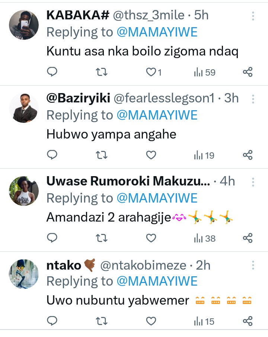This screenshot has height=337, width=268.
Task: Share the 'Hubwo yampa angahe' tweet
Action: click(248, 155)
